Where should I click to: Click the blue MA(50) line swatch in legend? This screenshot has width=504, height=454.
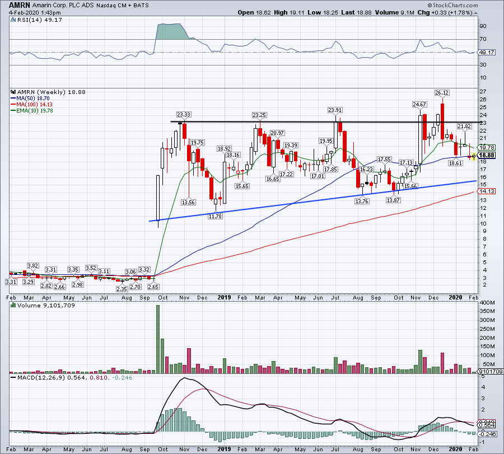tap(13, 99)
